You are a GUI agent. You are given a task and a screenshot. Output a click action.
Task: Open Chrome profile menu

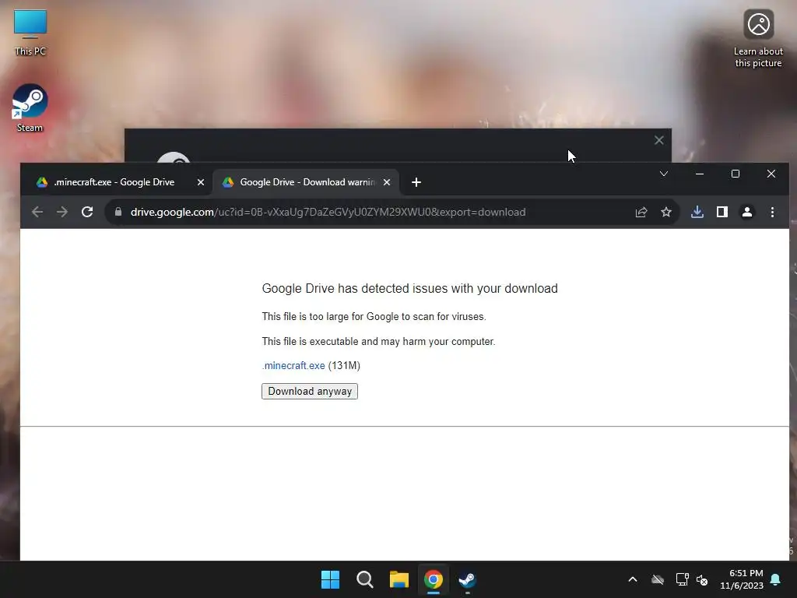[747, 212]
